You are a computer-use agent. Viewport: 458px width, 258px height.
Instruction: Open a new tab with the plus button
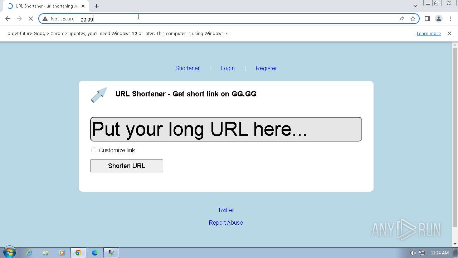coord(97,6)
